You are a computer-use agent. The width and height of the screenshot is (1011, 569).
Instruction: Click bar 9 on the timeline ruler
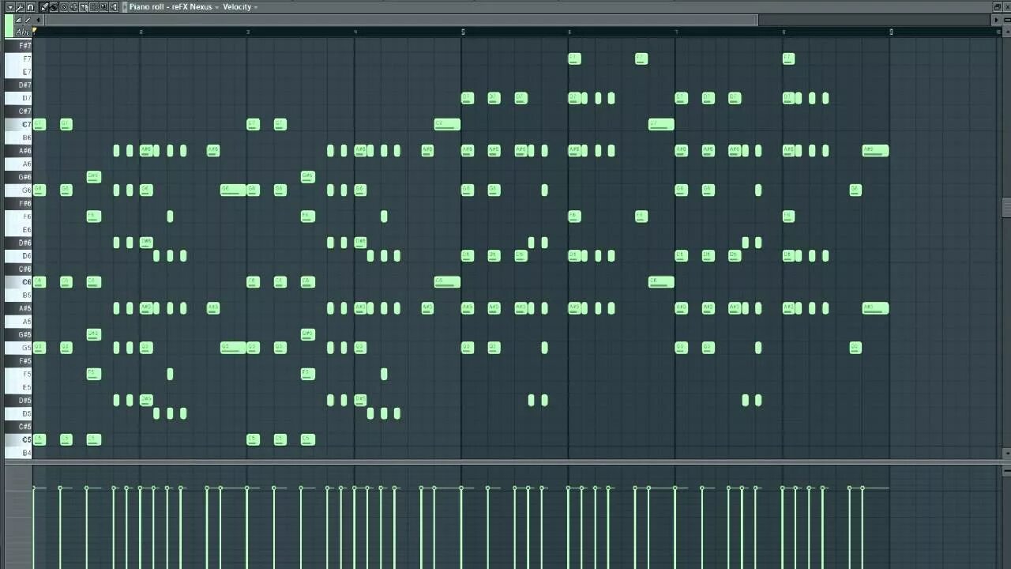891,32
